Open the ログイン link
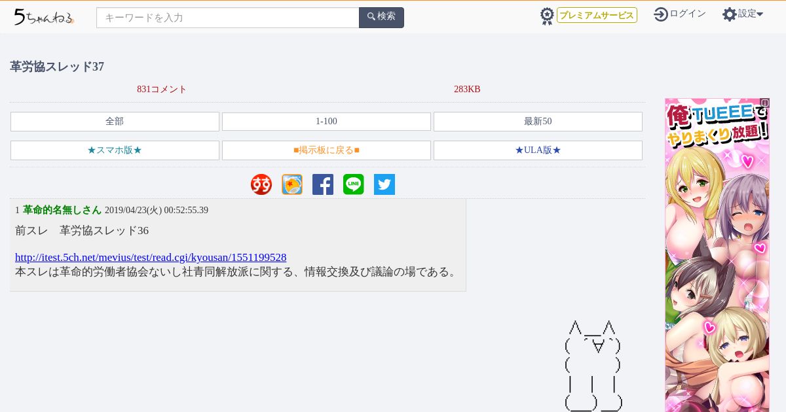 pyautogui.click(x=688, y=14)
